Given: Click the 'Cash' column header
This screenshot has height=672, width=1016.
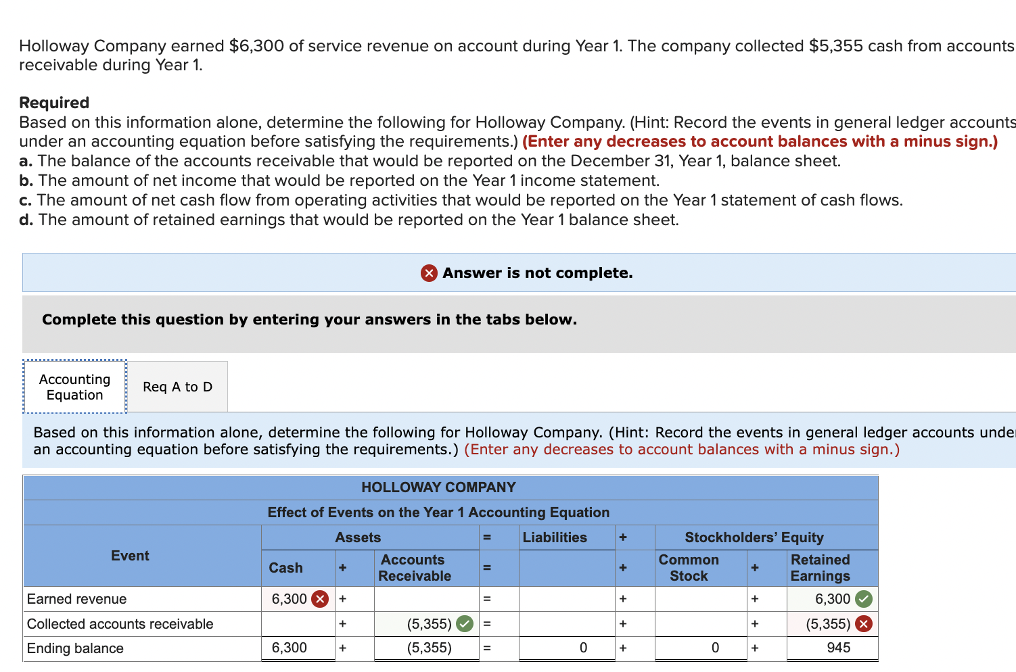Looking at the screenshot, I should pos(285,568).
